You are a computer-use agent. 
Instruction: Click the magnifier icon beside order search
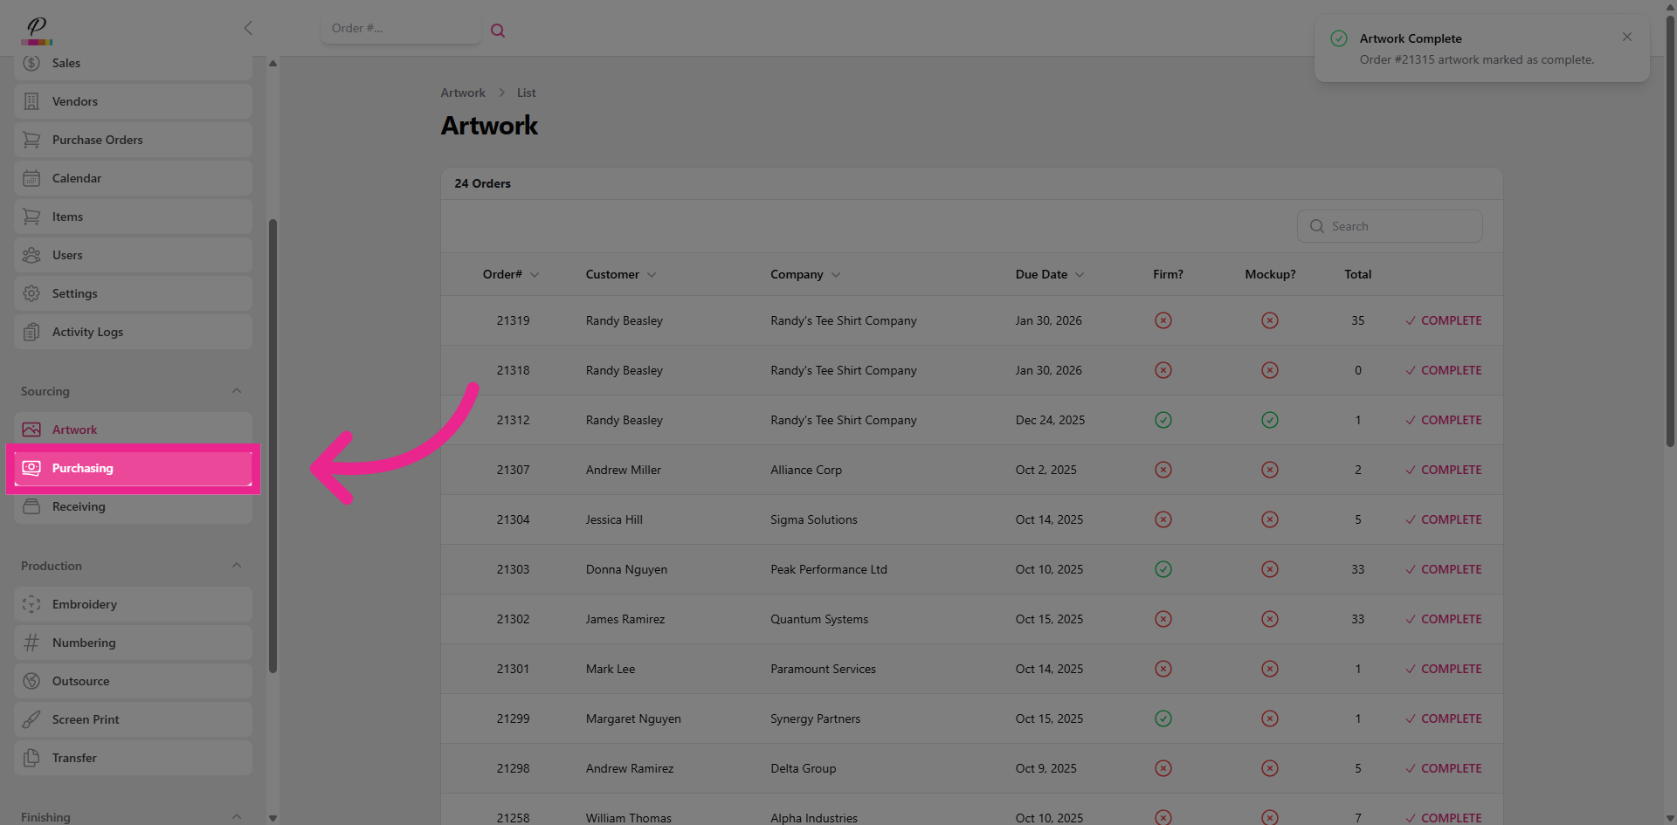[x=498, y=31]
